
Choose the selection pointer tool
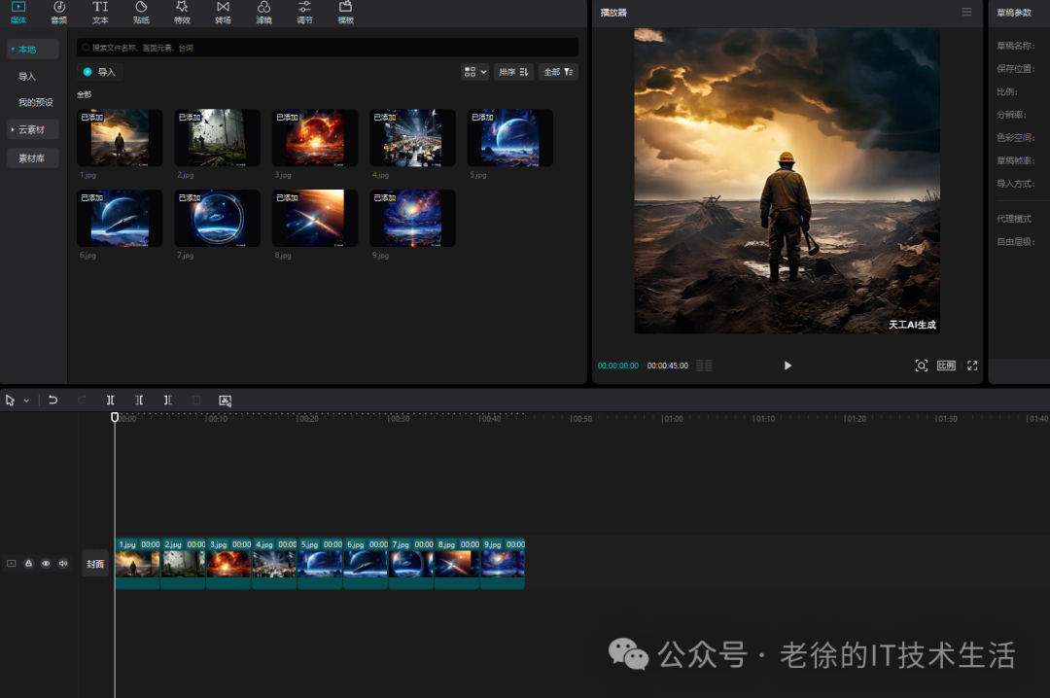[x=10, y=400]
